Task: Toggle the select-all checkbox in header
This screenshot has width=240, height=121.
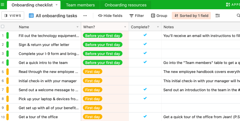Action: pos(3,26)
